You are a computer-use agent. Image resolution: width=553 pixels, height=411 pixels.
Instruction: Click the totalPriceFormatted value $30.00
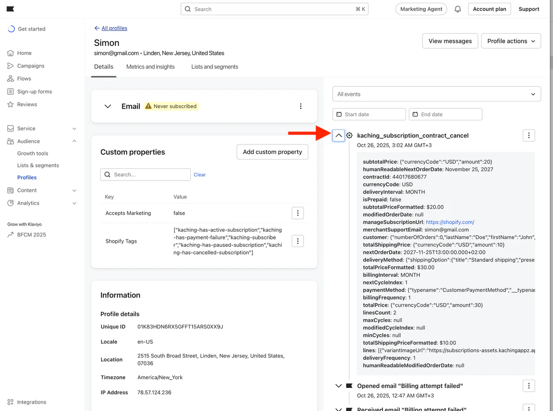427,268
